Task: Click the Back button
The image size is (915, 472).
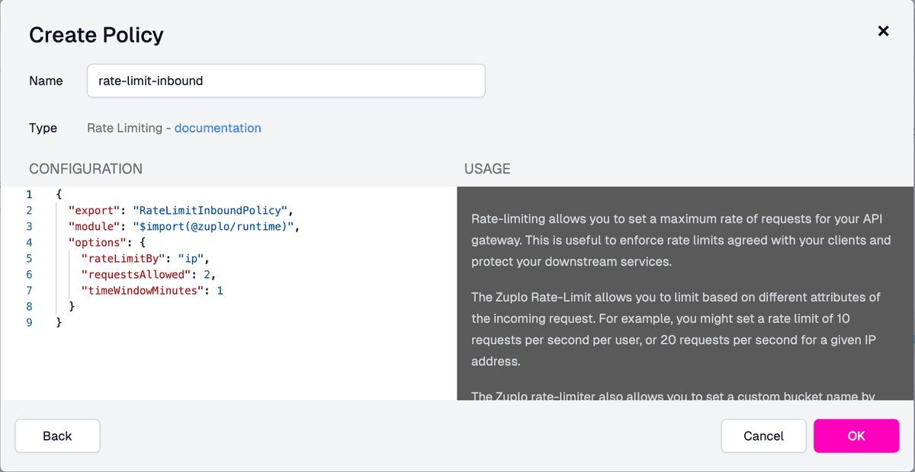Action: pyautogui.click(x=57, y=435)
